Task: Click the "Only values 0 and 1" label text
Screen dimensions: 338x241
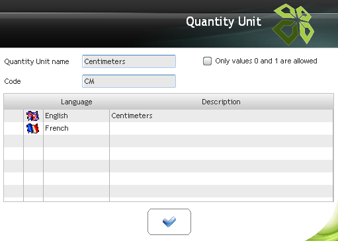Action: tap(266, 61)
